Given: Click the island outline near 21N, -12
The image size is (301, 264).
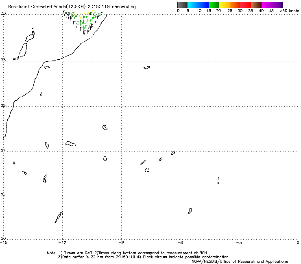Looking at the screenshot, I should click(x=59, y=217).
